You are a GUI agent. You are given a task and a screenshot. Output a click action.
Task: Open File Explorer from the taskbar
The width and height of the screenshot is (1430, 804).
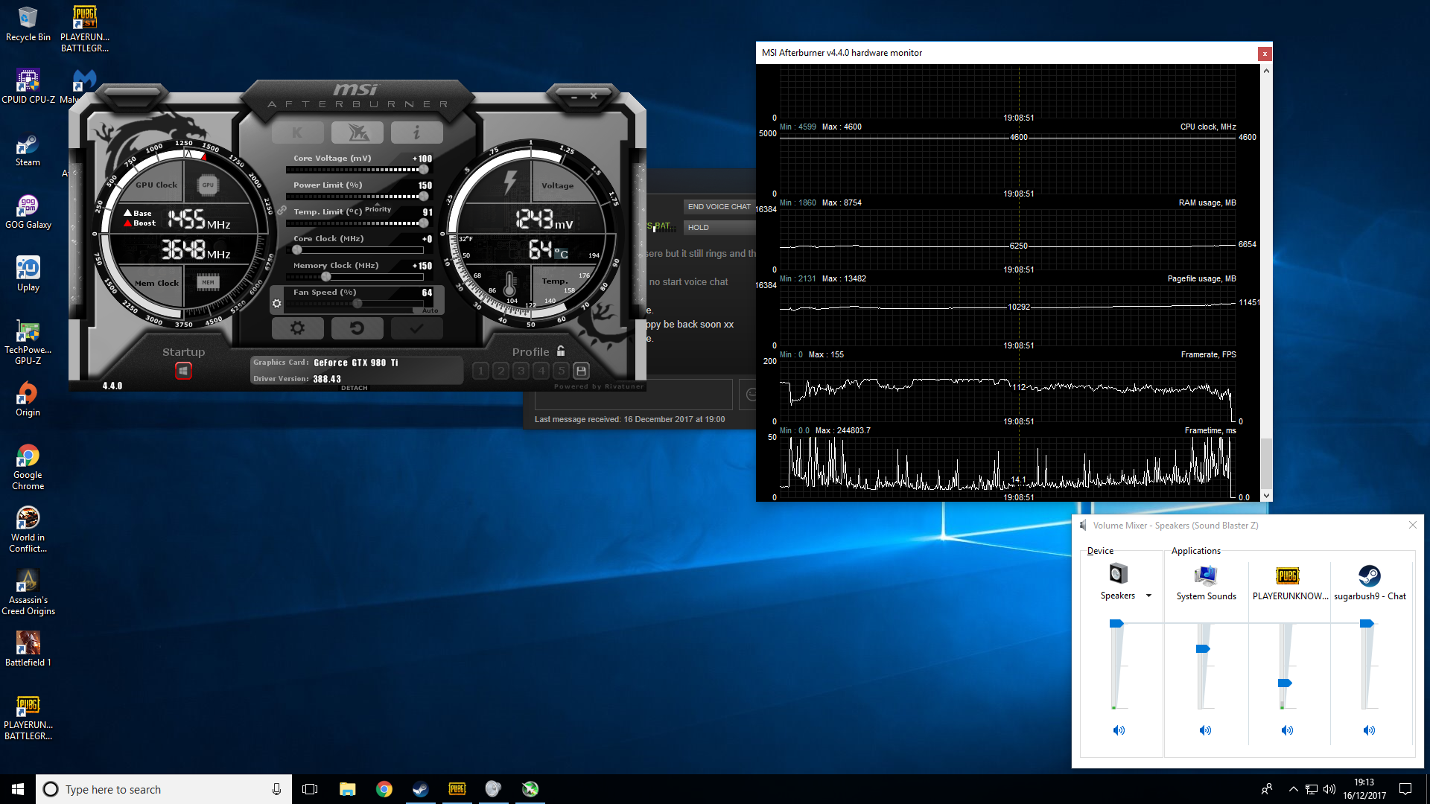point(347,789)
